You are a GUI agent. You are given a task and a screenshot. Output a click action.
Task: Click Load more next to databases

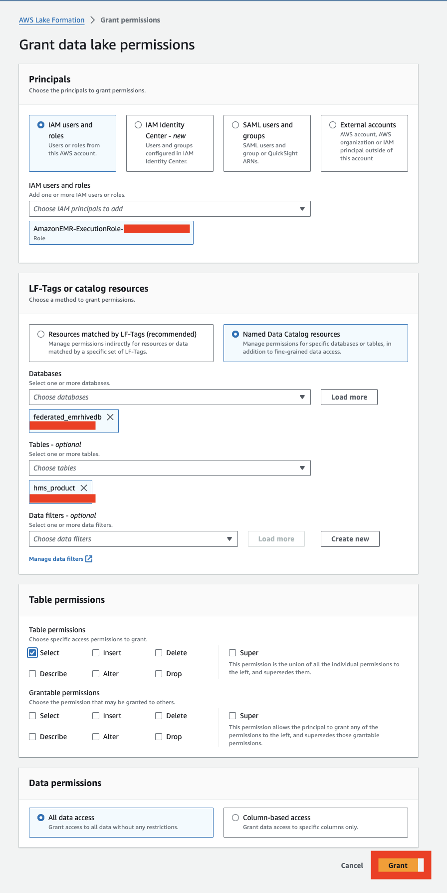pos(349,397)
